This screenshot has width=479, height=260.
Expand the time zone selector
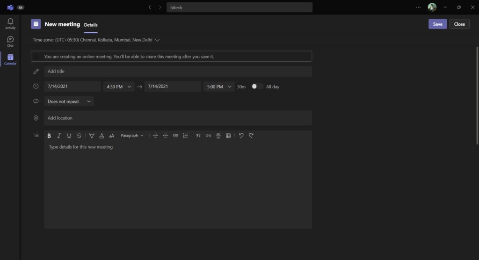coord(157,40)
